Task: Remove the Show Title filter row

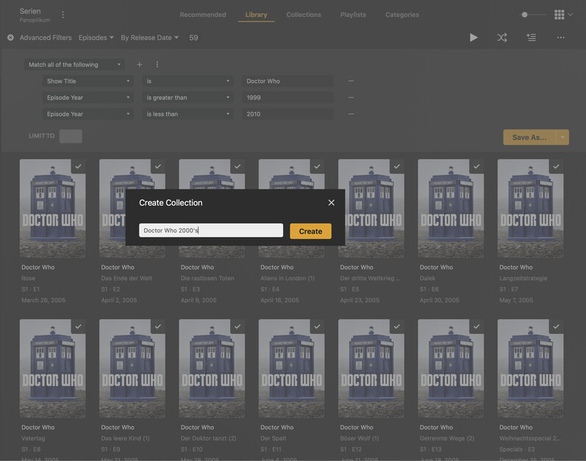Action: [351, 81]
